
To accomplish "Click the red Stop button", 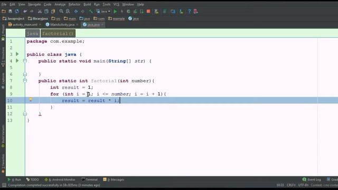I will 148,12.
